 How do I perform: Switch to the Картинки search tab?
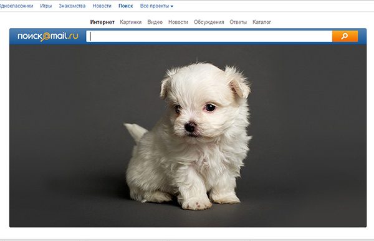130,22
